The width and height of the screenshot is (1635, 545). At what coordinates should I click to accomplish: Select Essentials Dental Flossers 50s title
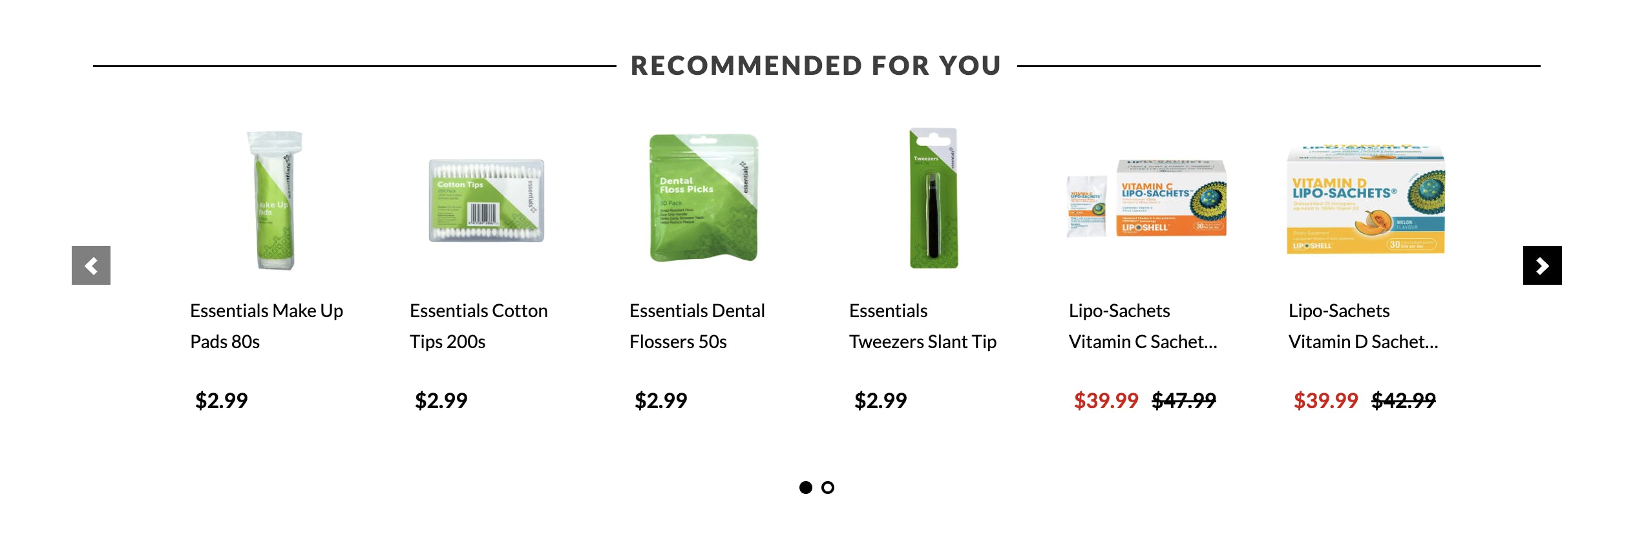point(697,326)
